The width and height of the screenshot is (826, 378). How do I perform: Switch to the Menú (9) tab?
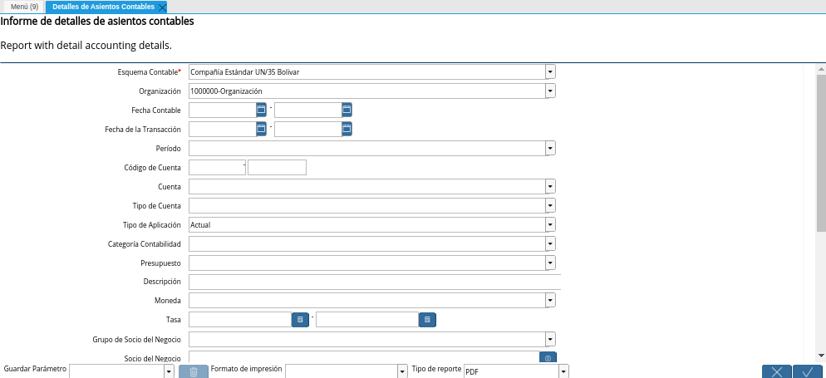(24, 7)
